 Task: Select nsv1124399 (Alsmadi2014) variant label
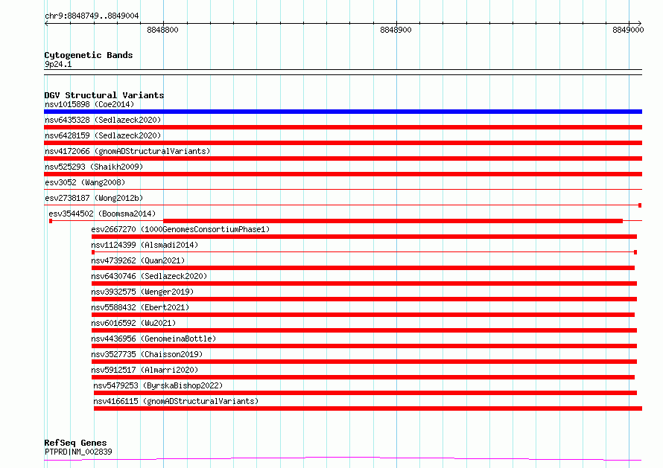[145, 245]
